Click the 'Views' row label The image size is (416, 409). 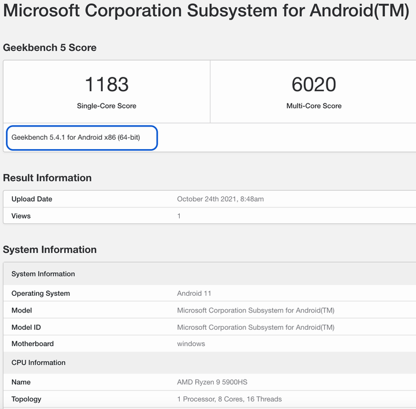pyautogui.click(x=21, y=216)
